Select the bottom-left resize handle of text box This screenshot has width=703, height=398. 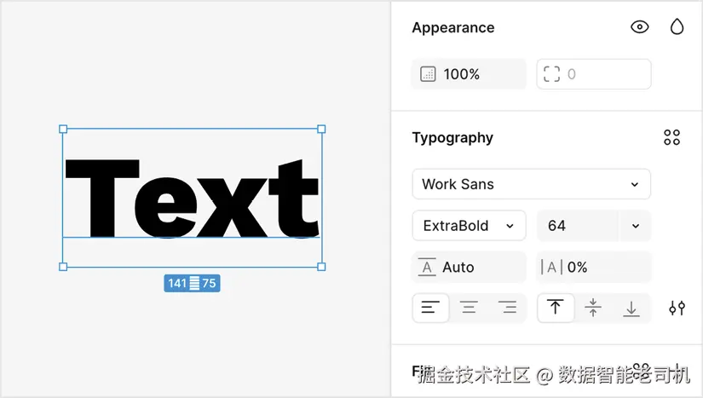63,267
